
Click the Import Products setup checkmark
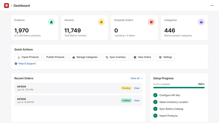click(x=155, y=116)
